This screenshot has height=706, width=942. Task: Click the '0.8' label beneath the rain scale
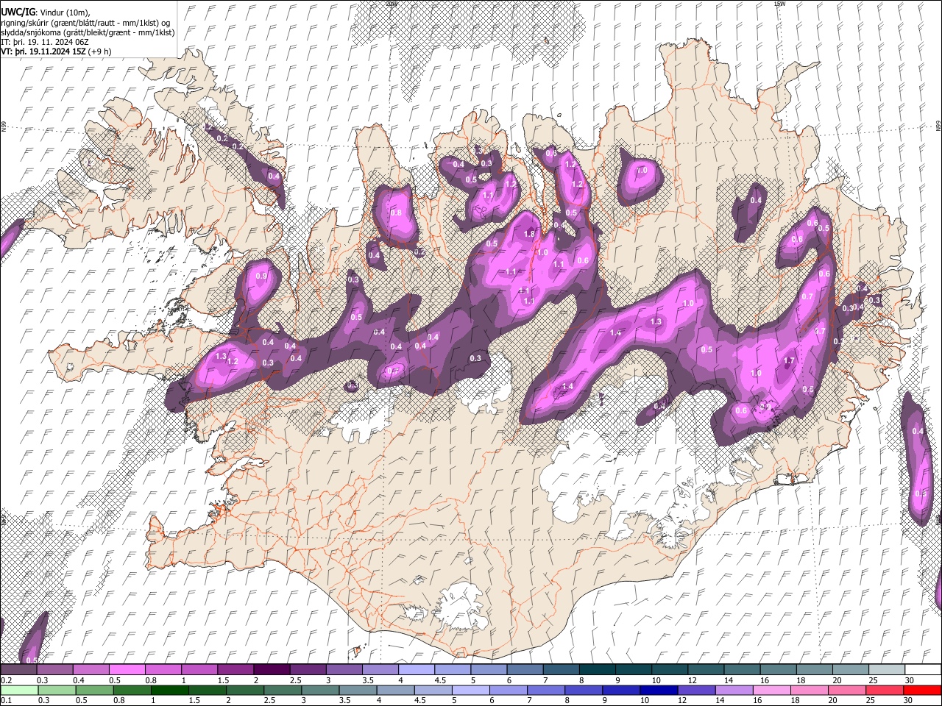click(118, 701)
